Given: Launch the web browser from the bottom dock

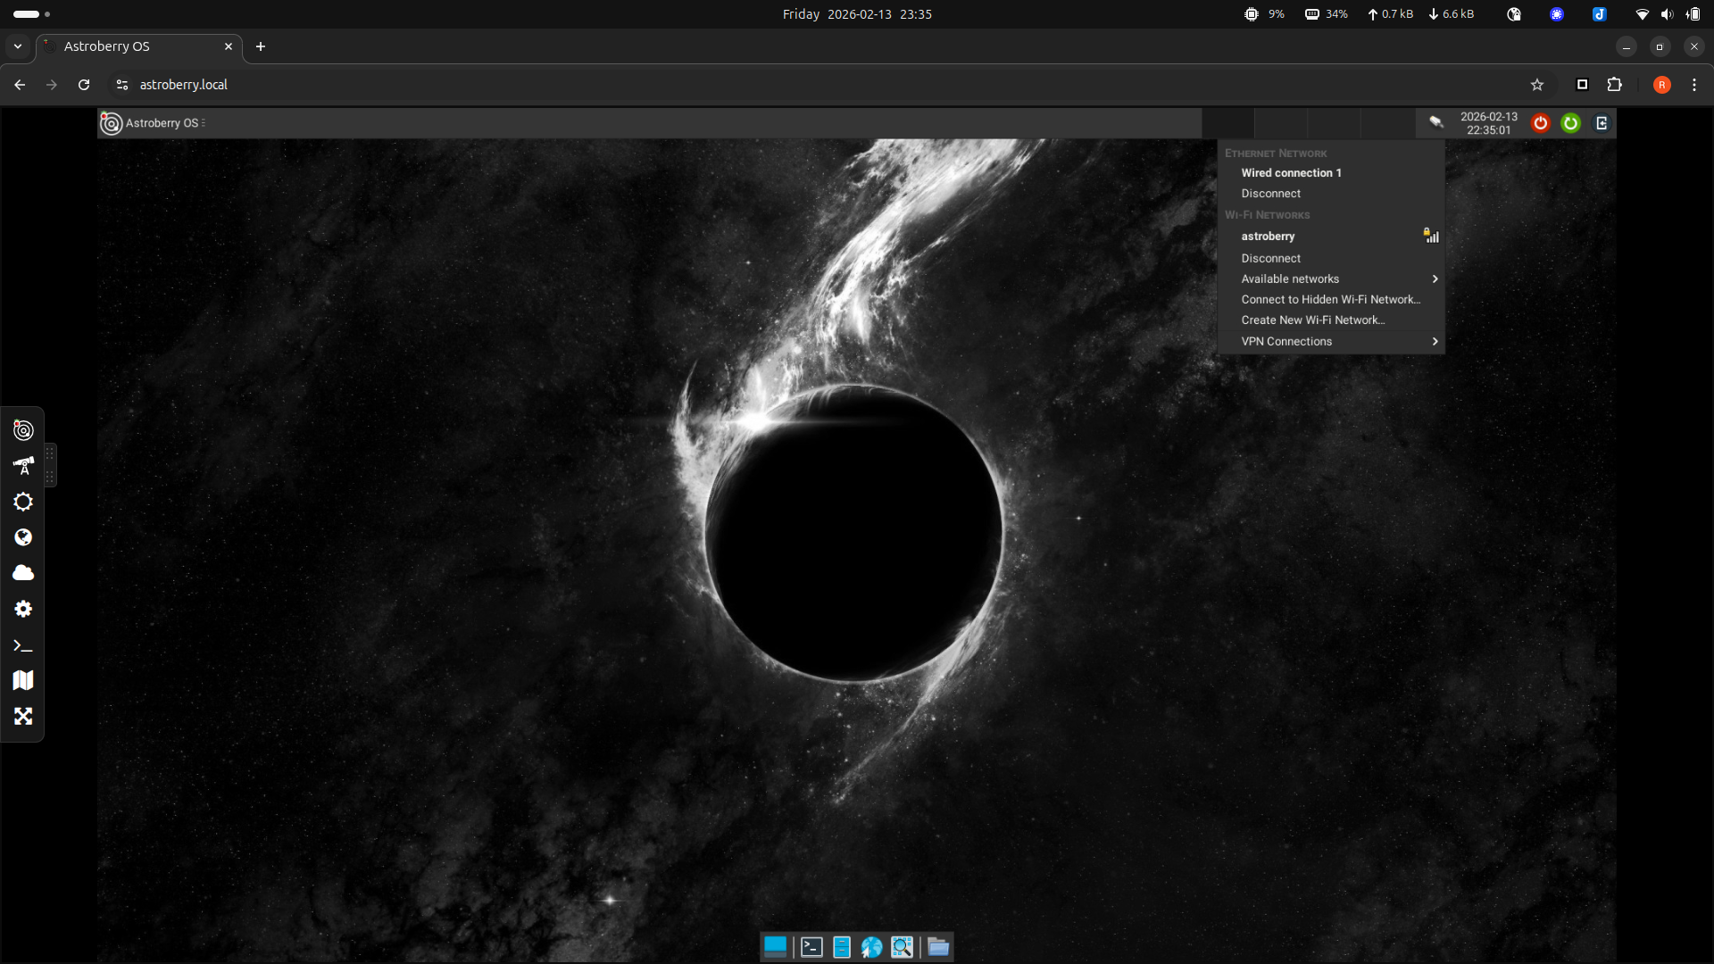Looking at the screenshot, I should (872, 947).
